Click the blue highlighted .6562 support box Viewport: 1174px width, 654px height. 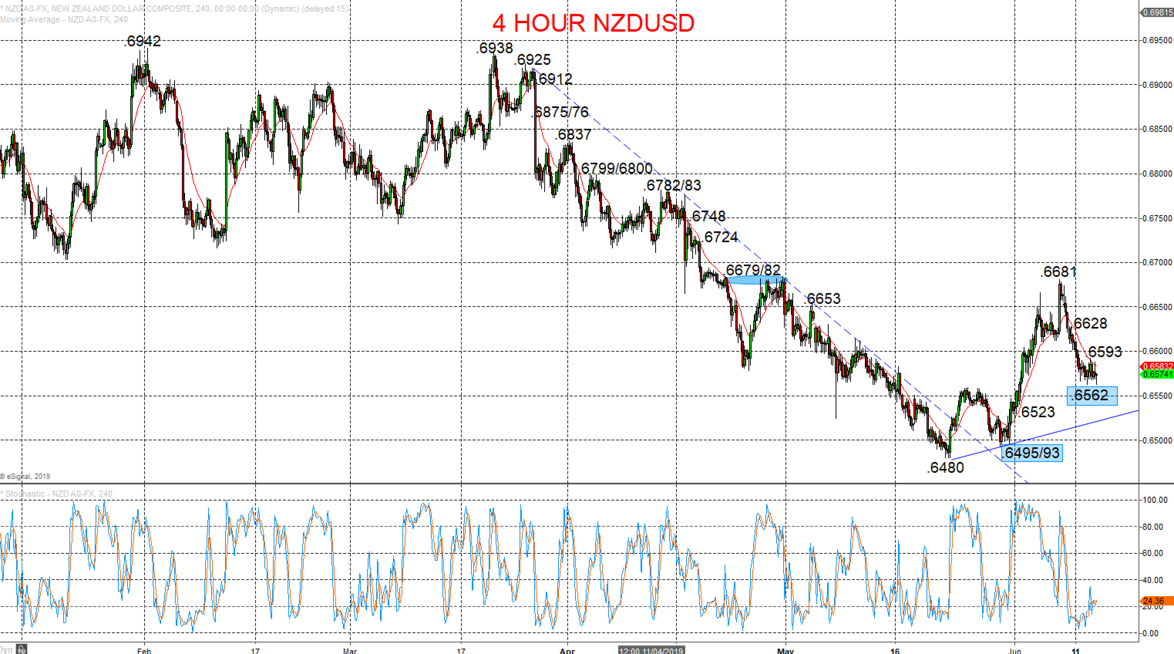click(1092, 395)
